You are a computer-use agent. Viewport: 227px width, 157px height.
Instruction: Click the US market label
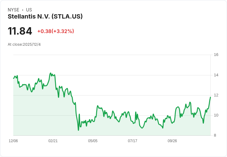point(29,10)
